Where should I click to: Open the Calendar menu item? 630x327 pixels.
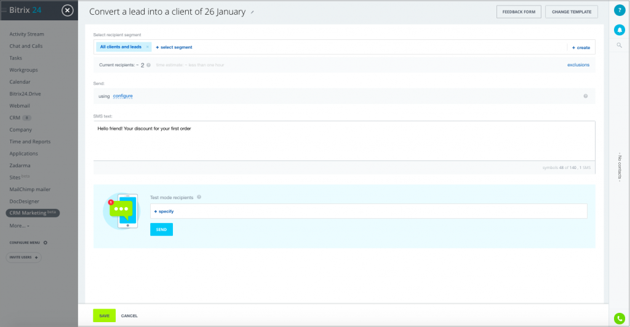point(20,82)
